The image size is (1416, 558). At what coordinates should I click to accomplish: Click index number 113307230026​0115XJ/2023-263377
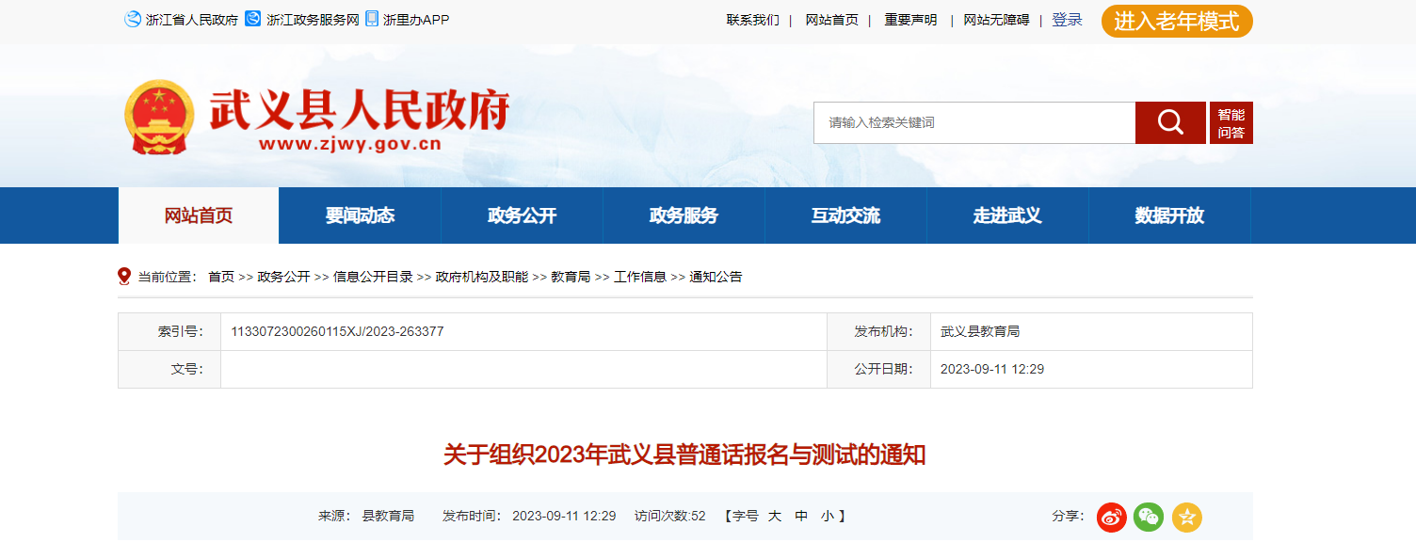coord(337,331)
